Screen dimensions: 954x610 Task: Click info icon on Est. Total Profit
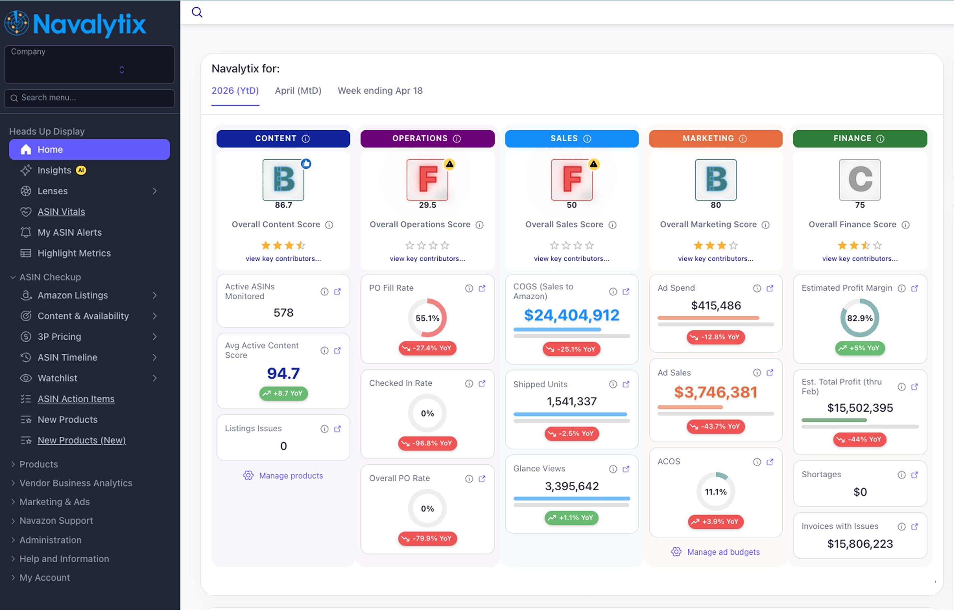[x=902, y=387]
